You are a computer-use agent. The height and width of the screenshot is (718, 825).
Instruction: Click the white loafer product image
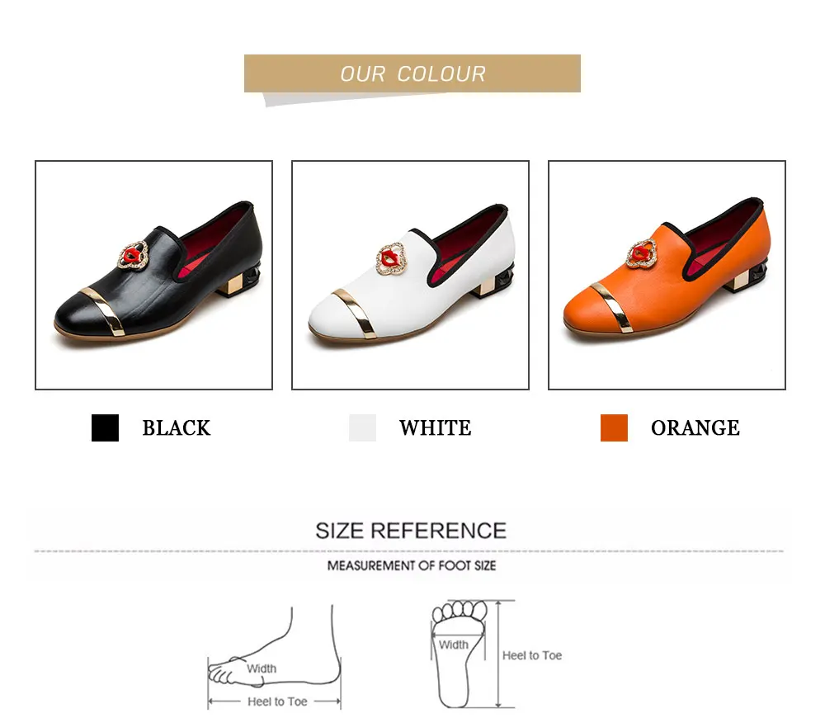410,275
